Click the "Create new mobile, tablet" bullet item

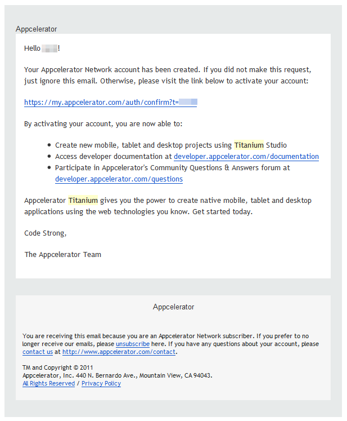pyautogui.click(x=144, y=145)
